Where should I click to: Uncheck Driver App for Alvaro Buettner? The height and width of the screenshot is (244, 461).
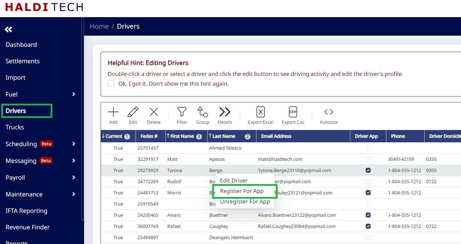coord(368,215)
